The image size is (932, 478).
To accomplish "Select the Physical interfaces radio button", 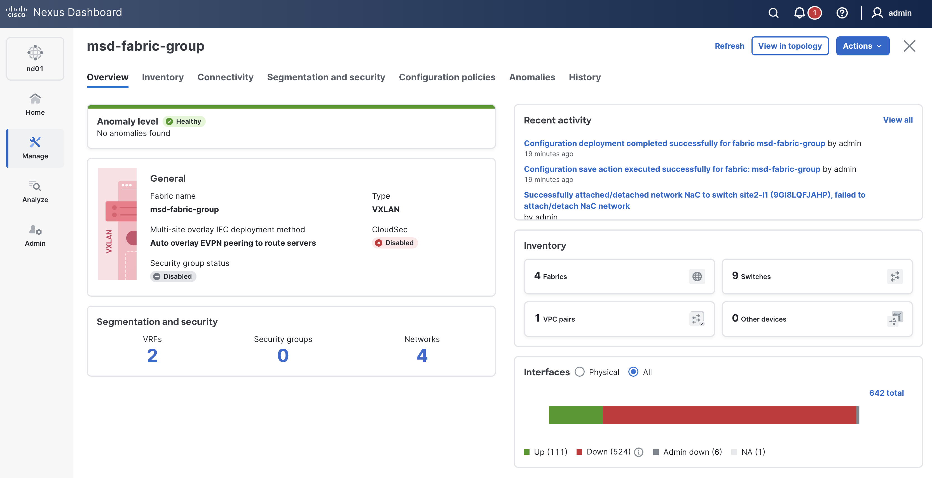I will 580,372.
